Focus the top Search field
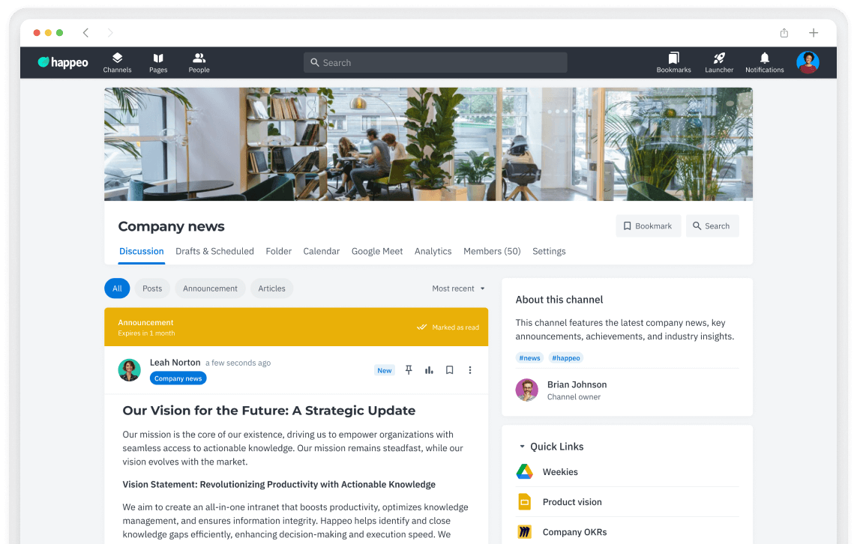 tap(435, 63)
